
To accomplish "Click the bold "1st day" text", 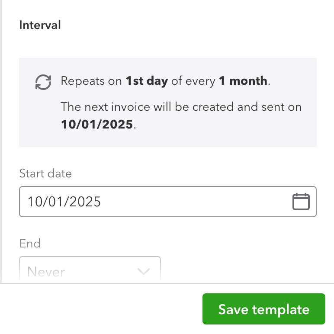I will point(147,81).
